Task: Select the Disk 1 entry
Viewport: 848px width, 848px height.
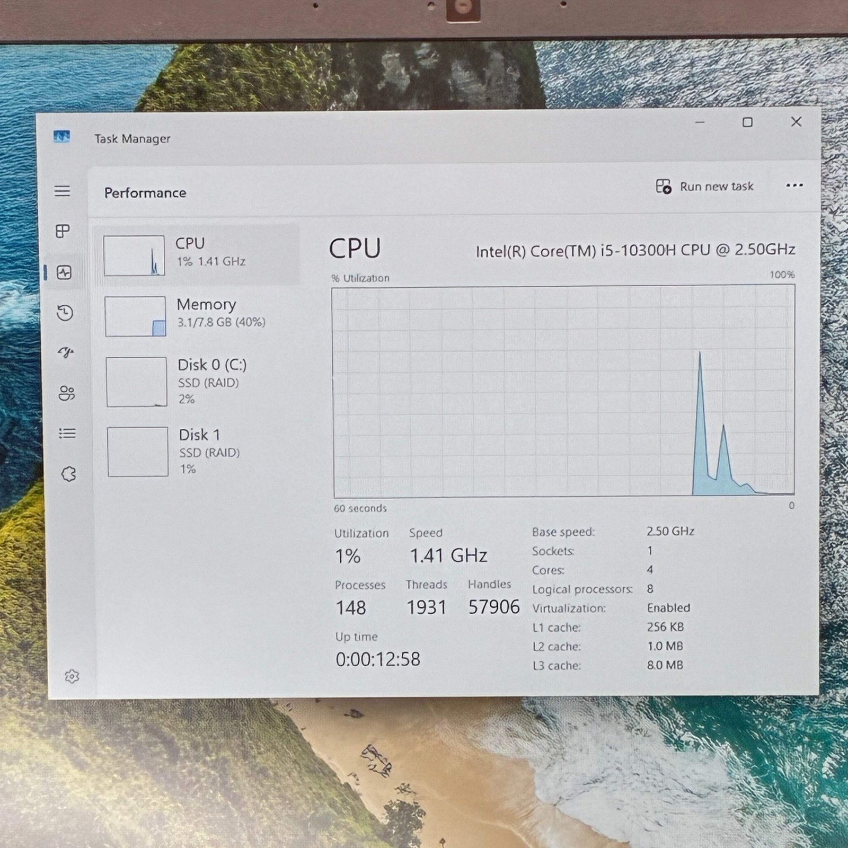Action: pyautogui.click(x=200, y=452)
